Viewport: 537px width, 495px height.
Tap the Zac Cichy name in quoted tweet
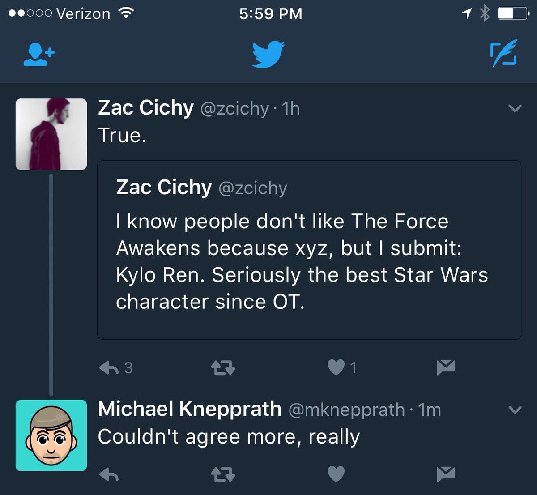pos(164,188)
